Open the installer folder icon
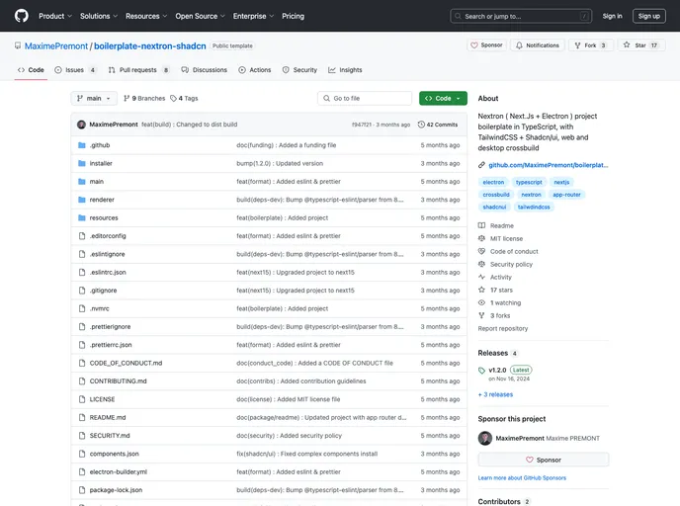Screen dimensions: 680x506 tap(81, 163)
